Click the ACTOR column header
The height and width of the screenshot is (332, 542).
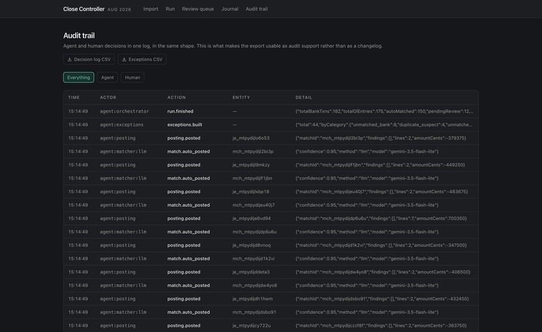[108, 98]
